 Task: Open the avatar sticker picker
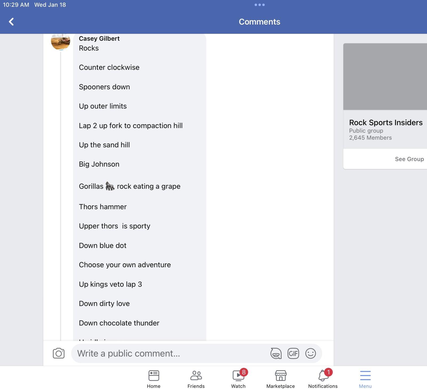(276, 353)
